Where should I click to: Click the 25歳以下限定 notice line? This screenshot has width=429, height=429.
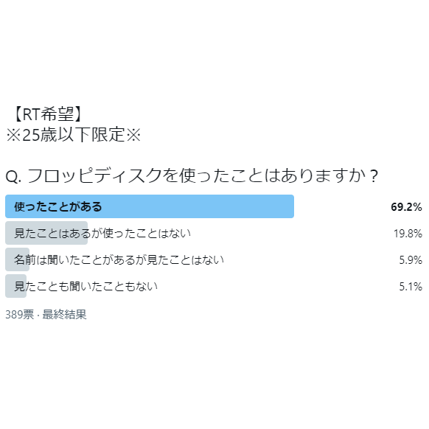tap(73, 135)
